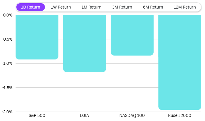Select the 1D Return tab
Screen dimensions: 205x121
coord(31,7)
